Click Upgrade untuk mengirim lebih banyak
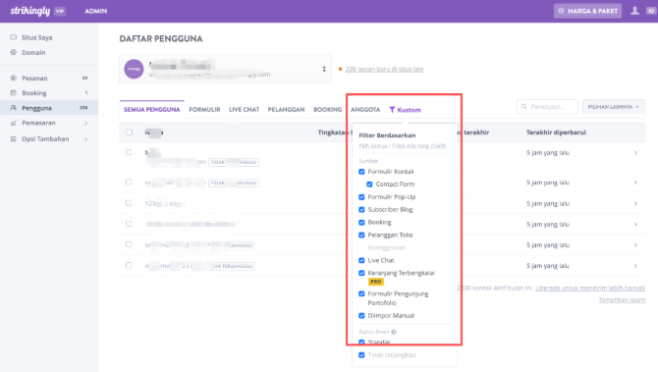The image size is (658, 372). pyautogui.click(x=590, y=289)
